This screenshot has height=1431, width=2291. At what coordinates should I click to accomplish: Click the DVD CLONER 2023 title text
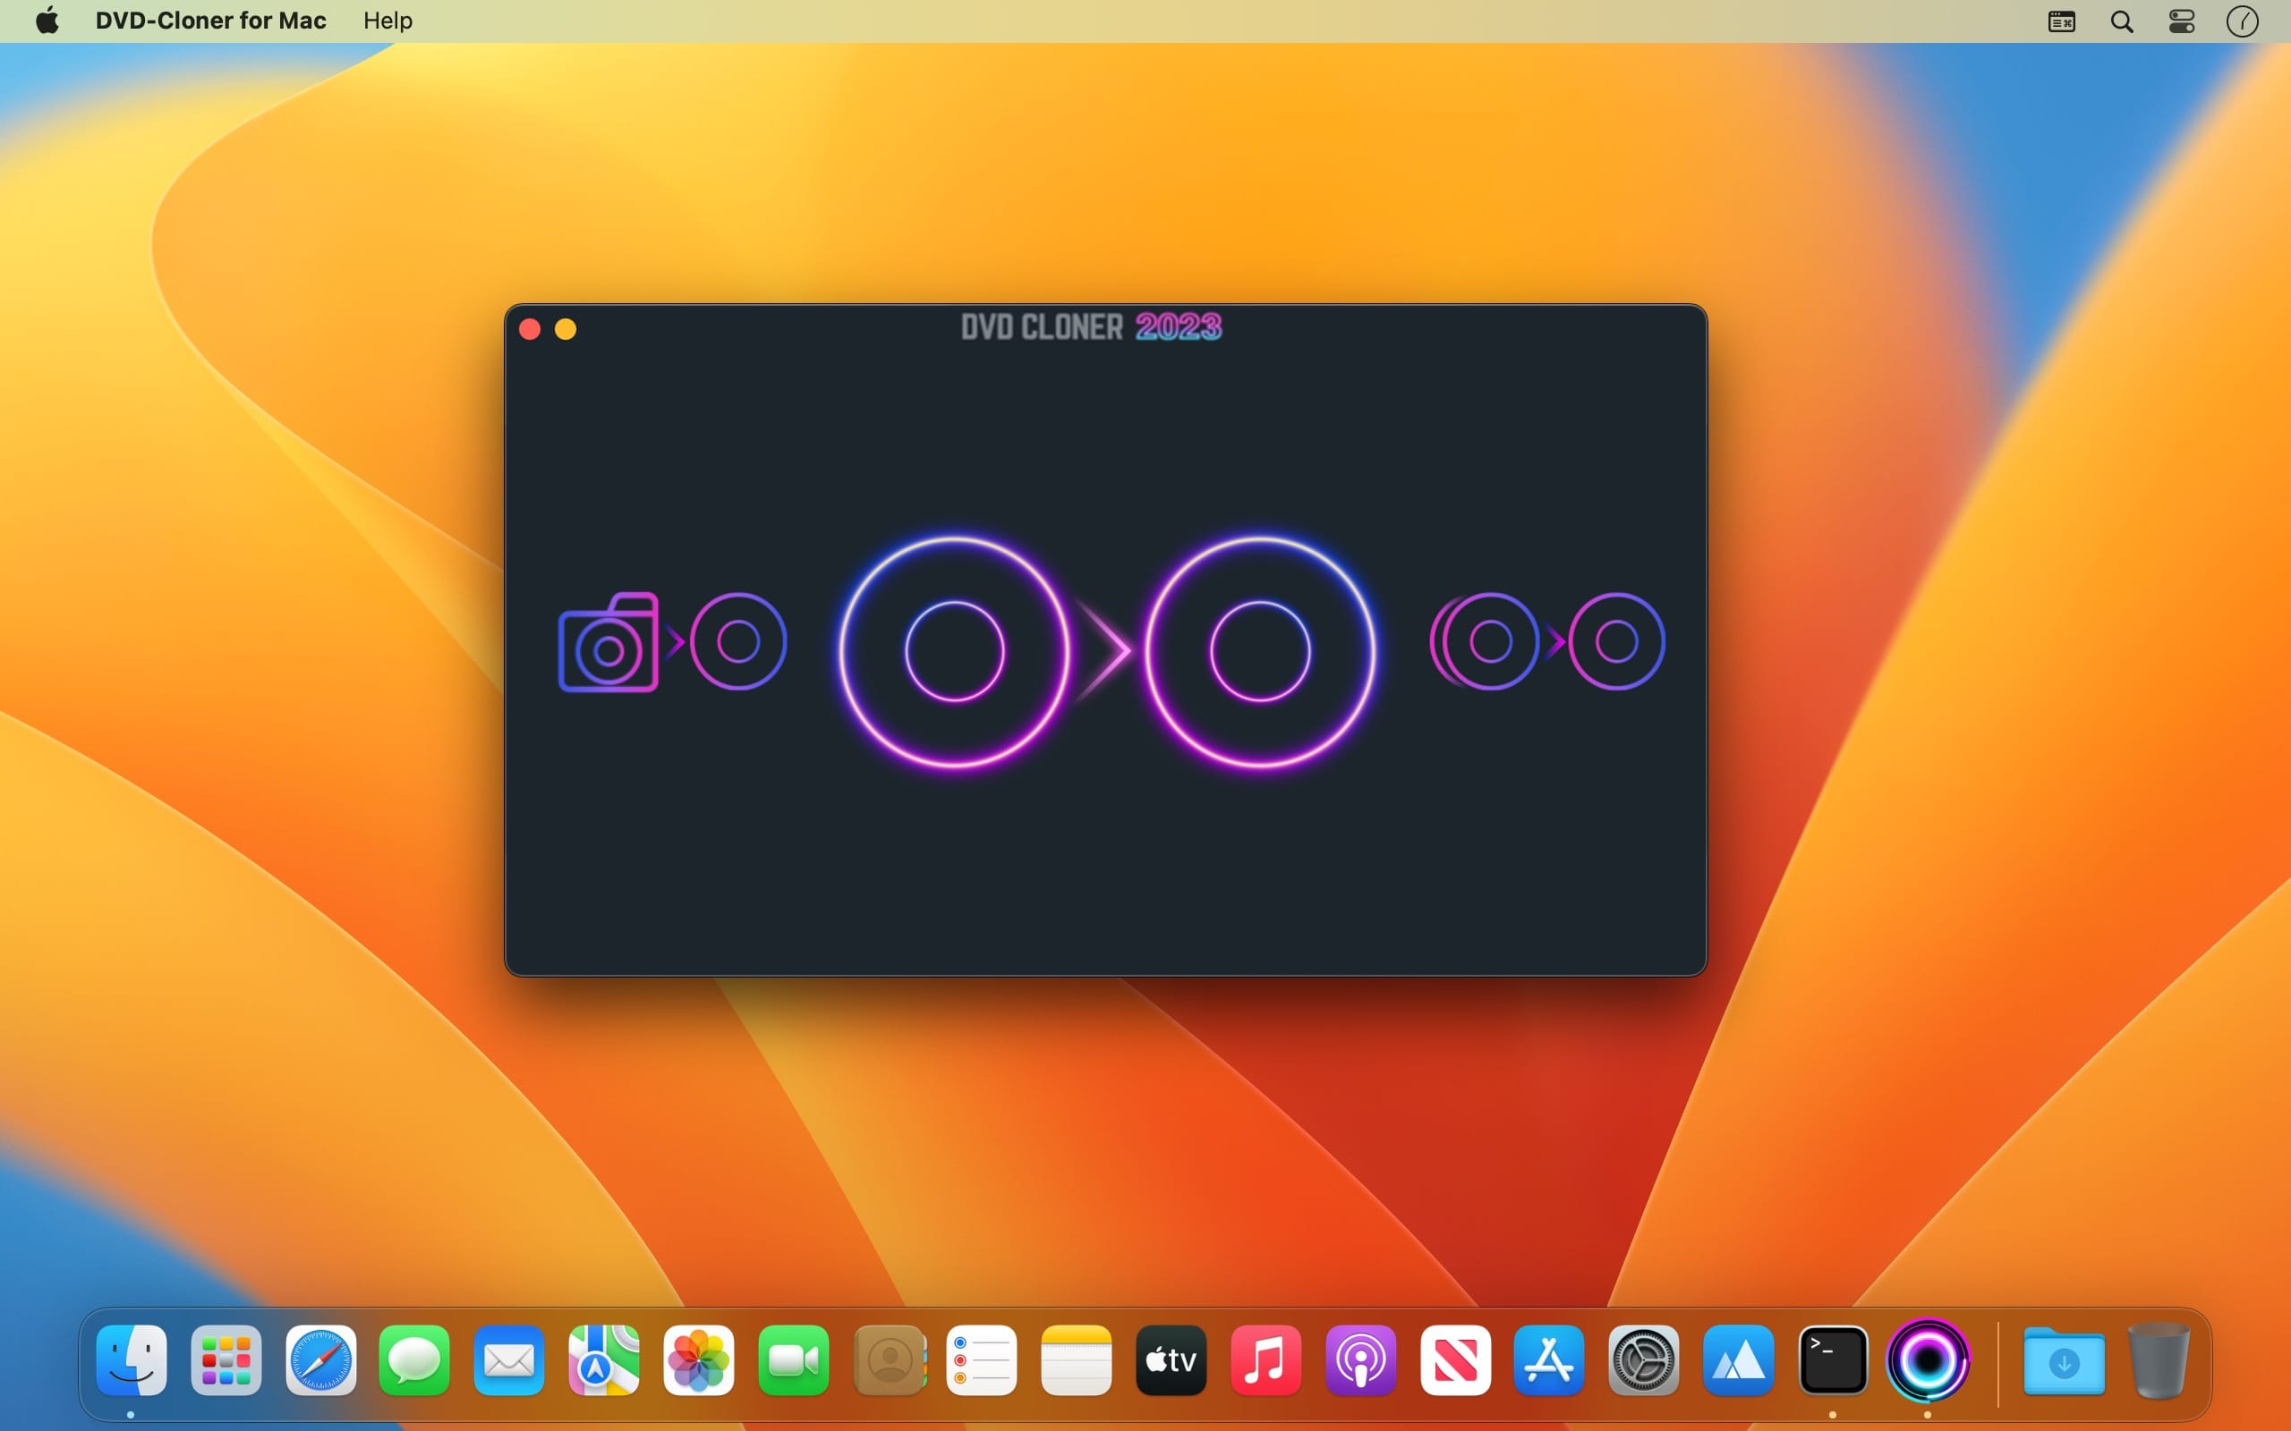1091,327
